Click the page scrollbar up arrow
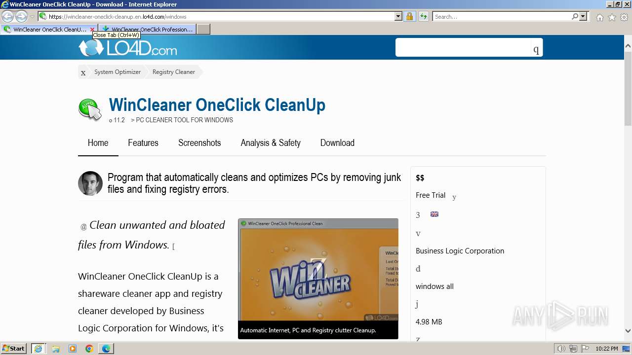This screenshot has width=632, height=355. coord(628,45)
